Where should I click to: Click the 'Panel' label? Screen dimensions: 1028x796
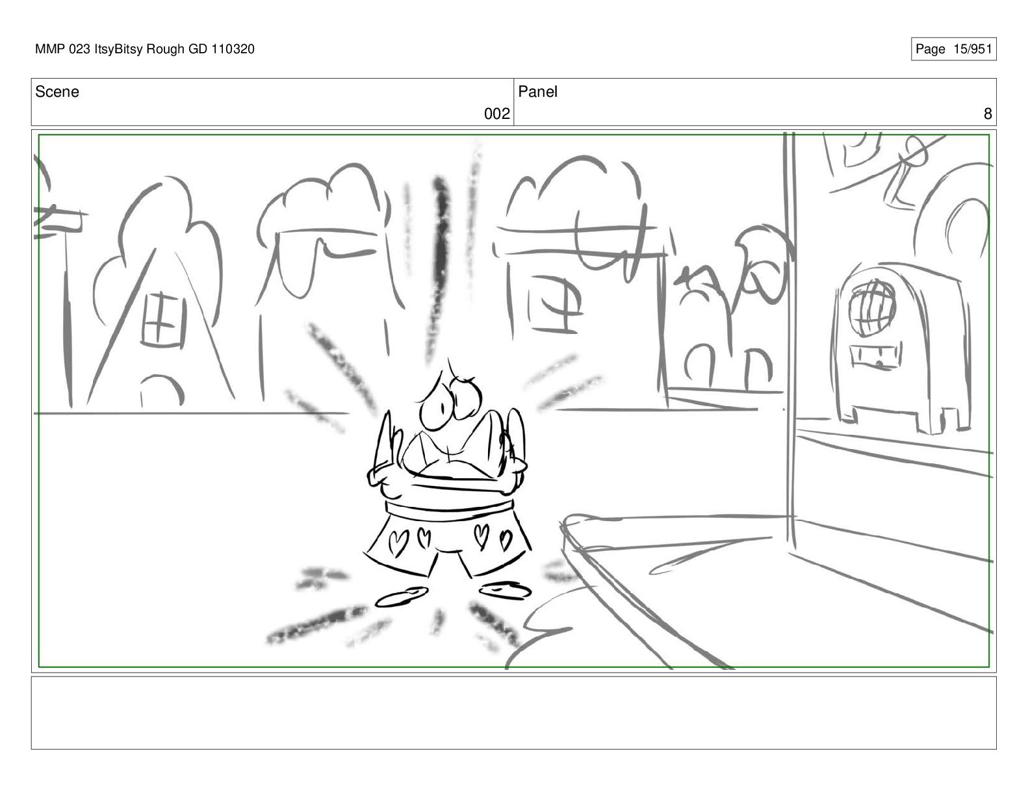pyautogui.click(x=538, y=92)
